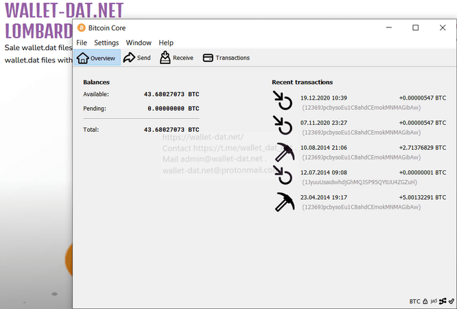This screenshot has width=457, height=309.
Task: Click the HD wallet status icon
Action: (x=434, y=301)
